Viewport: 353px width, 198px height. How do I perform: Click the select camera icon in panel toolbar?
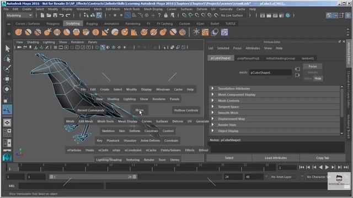pyautogui.click(x=19, y=47)
